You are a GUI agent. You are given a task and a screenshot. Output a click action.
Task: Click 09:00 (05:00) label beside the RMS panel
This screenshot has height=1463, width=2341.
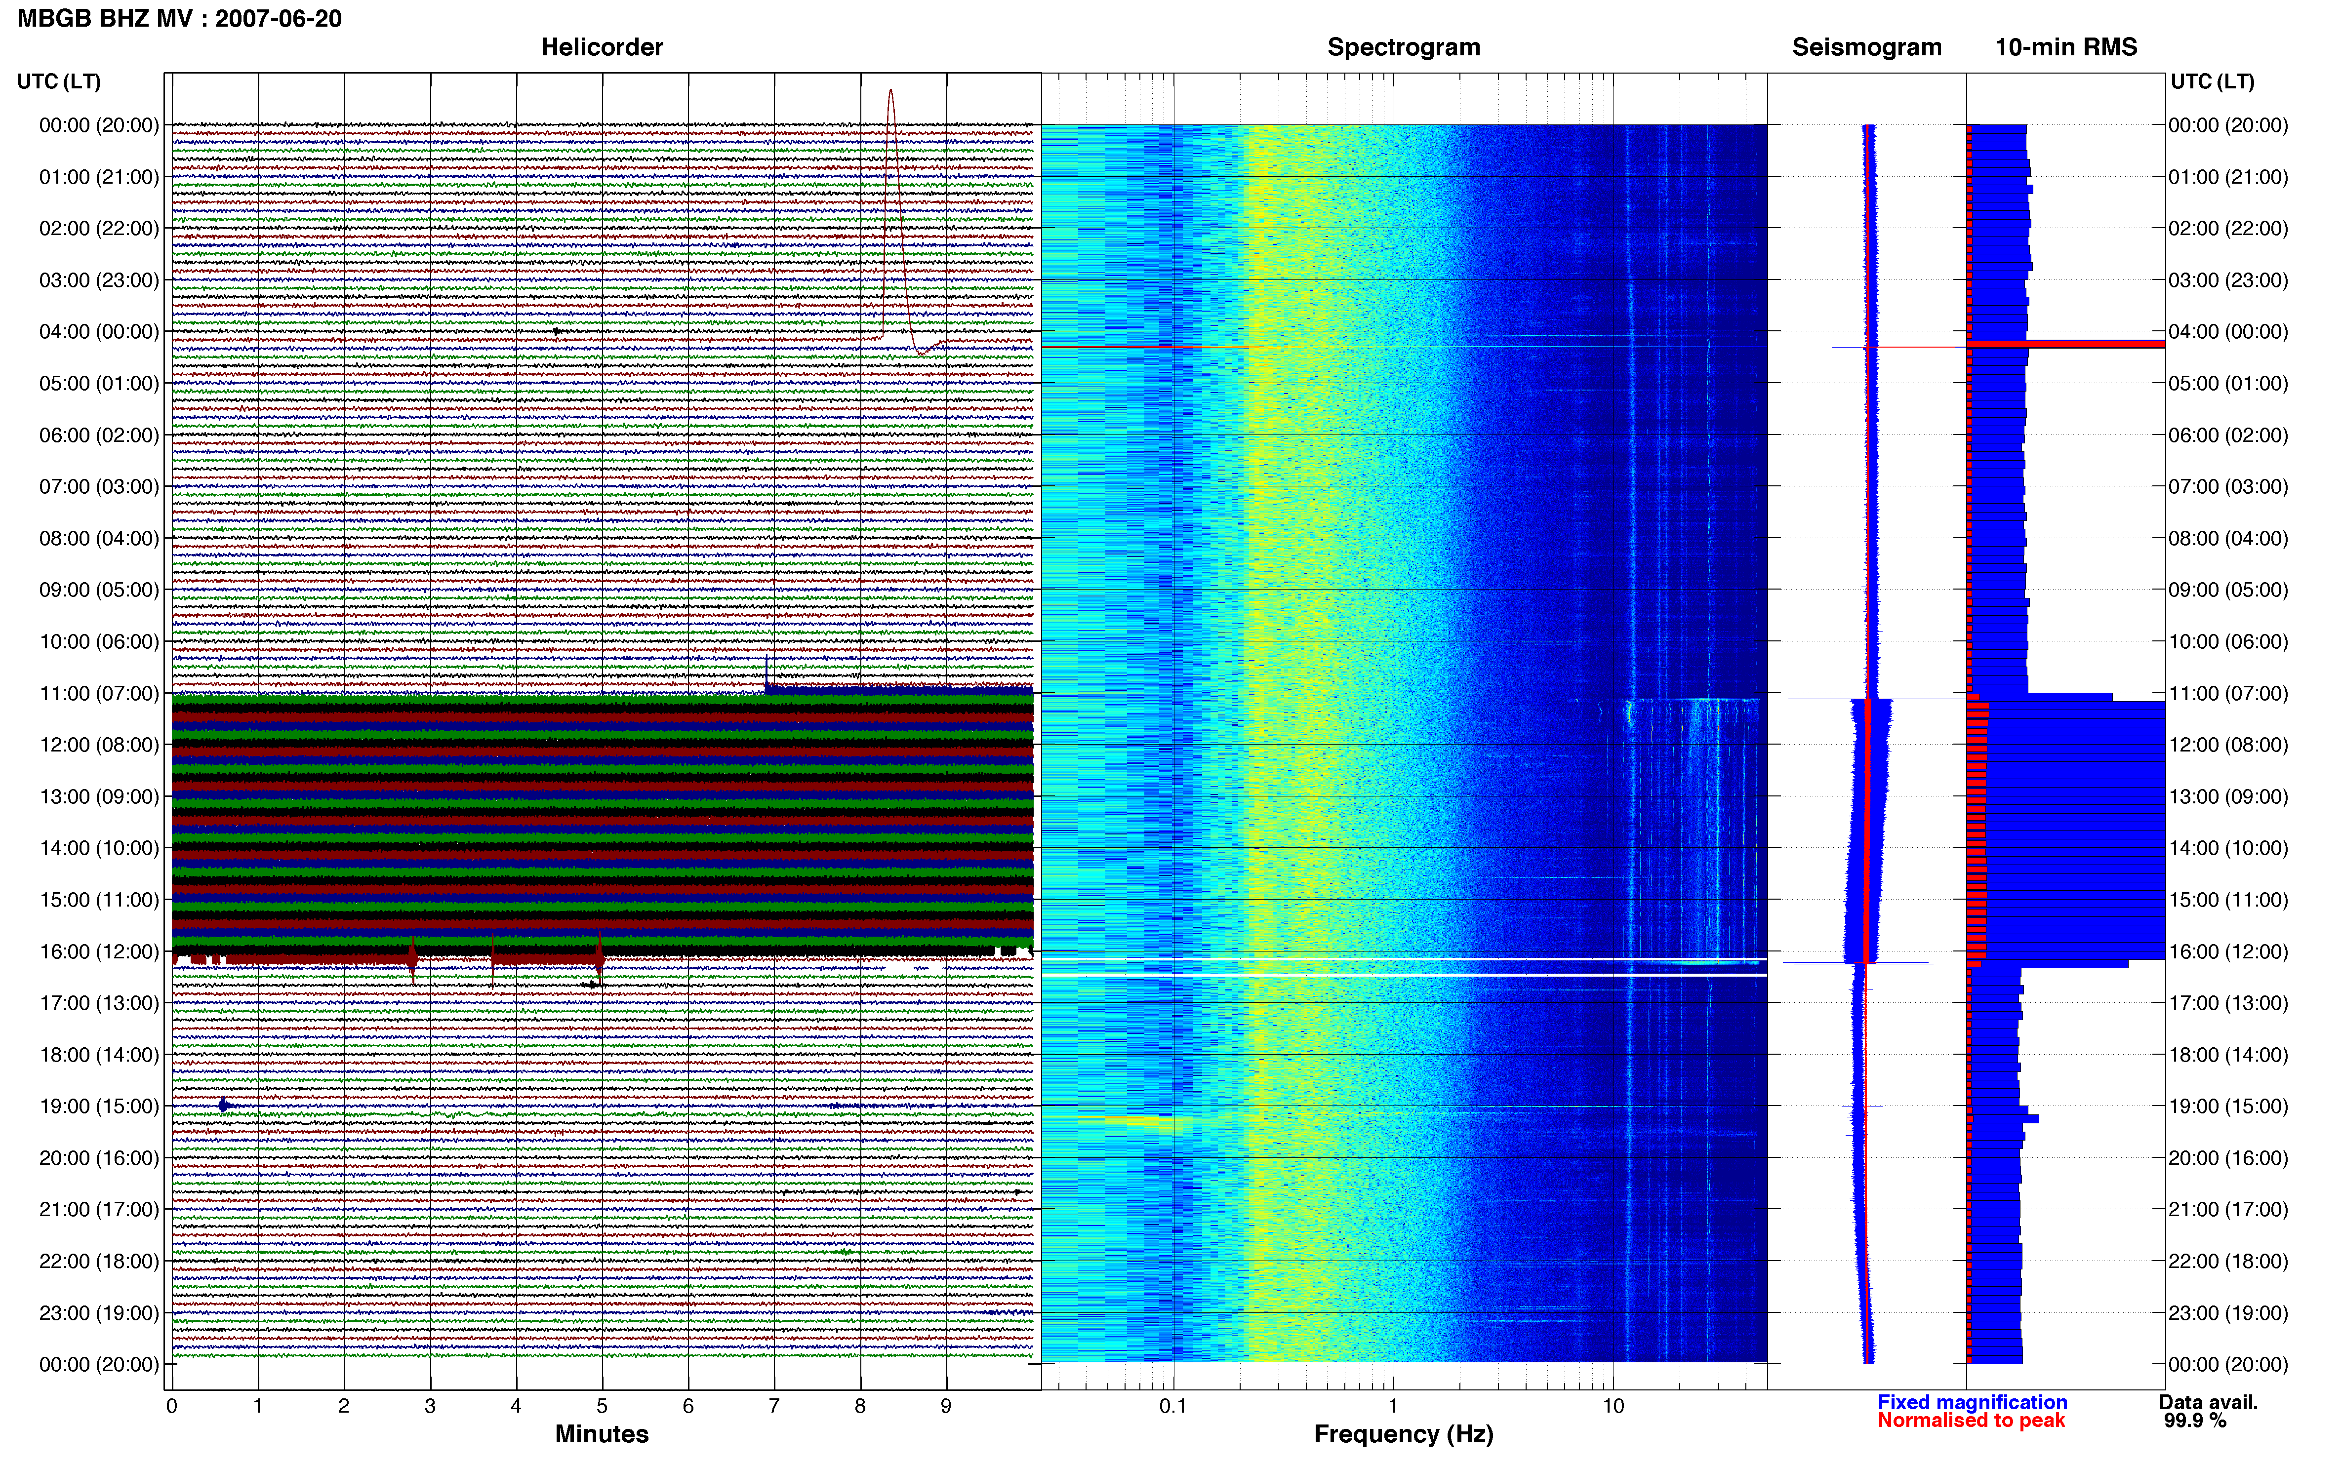coord(2228,590)
